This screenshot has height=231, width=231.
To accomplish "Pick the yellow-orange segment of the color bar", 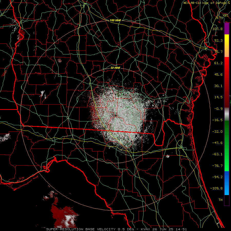I will [x=227, y=46].
